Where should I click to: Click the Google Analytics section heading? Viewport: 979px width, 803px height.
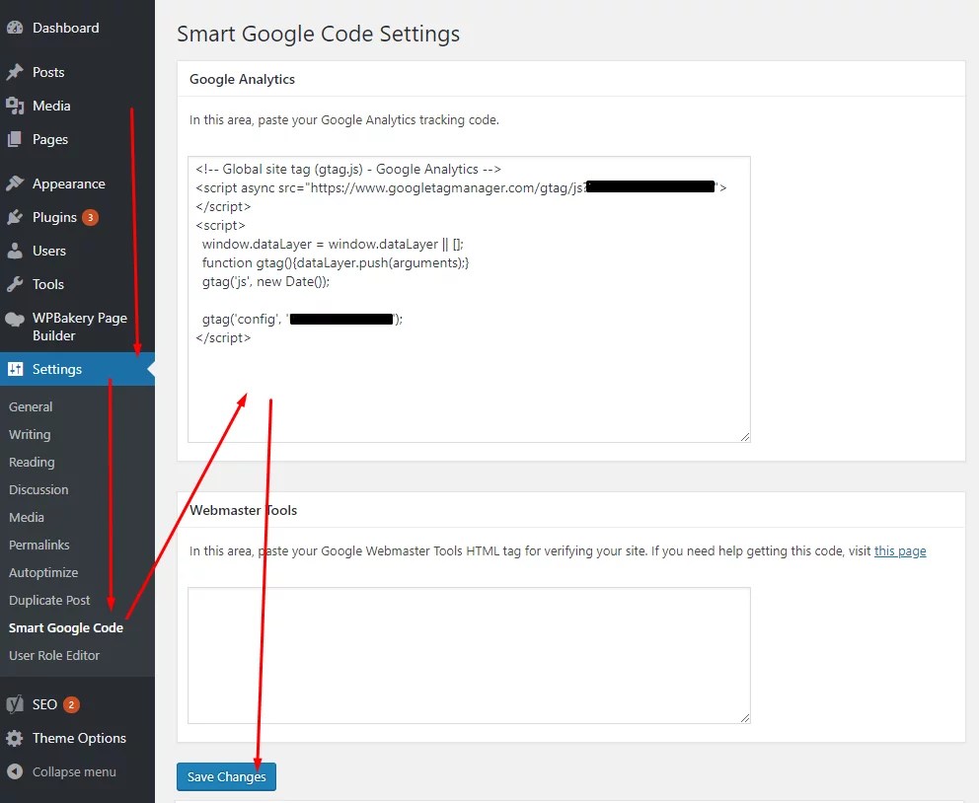(x=242, y=79)
